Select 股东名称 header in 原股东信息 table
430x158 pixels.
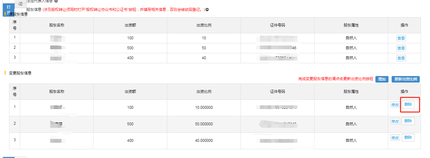click(x=57, y=25)
